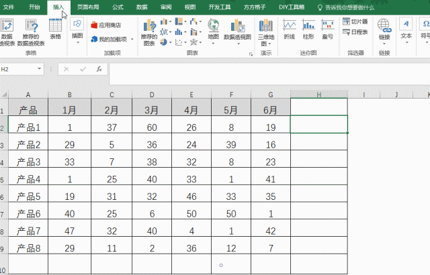Insert a pie or doughnut chart
This screenshot has height=275, width=430.
[x=166, y=42]
